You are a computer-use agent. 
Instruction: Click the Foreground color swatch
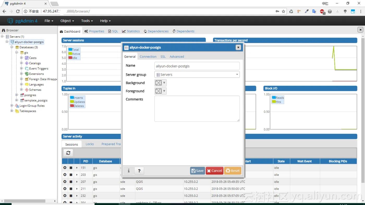coord(159,91)
